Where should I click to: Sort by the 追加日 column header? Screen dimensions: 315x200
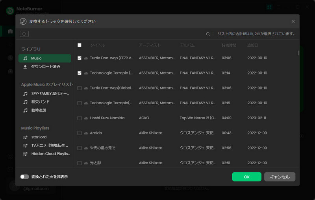(x=252, y=45)
